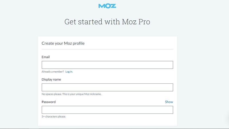Viewport: 229px width, 129px height.
Task: Click the Moz logo at the top
Action: pos(107,6)
